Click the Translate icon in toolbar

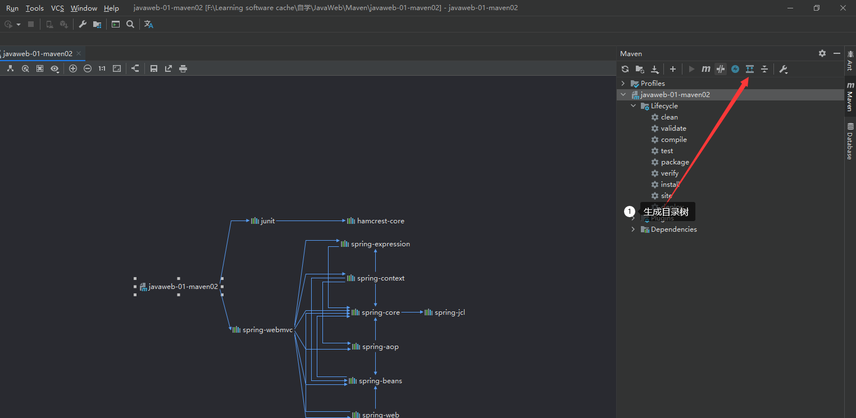click(149, 24)
